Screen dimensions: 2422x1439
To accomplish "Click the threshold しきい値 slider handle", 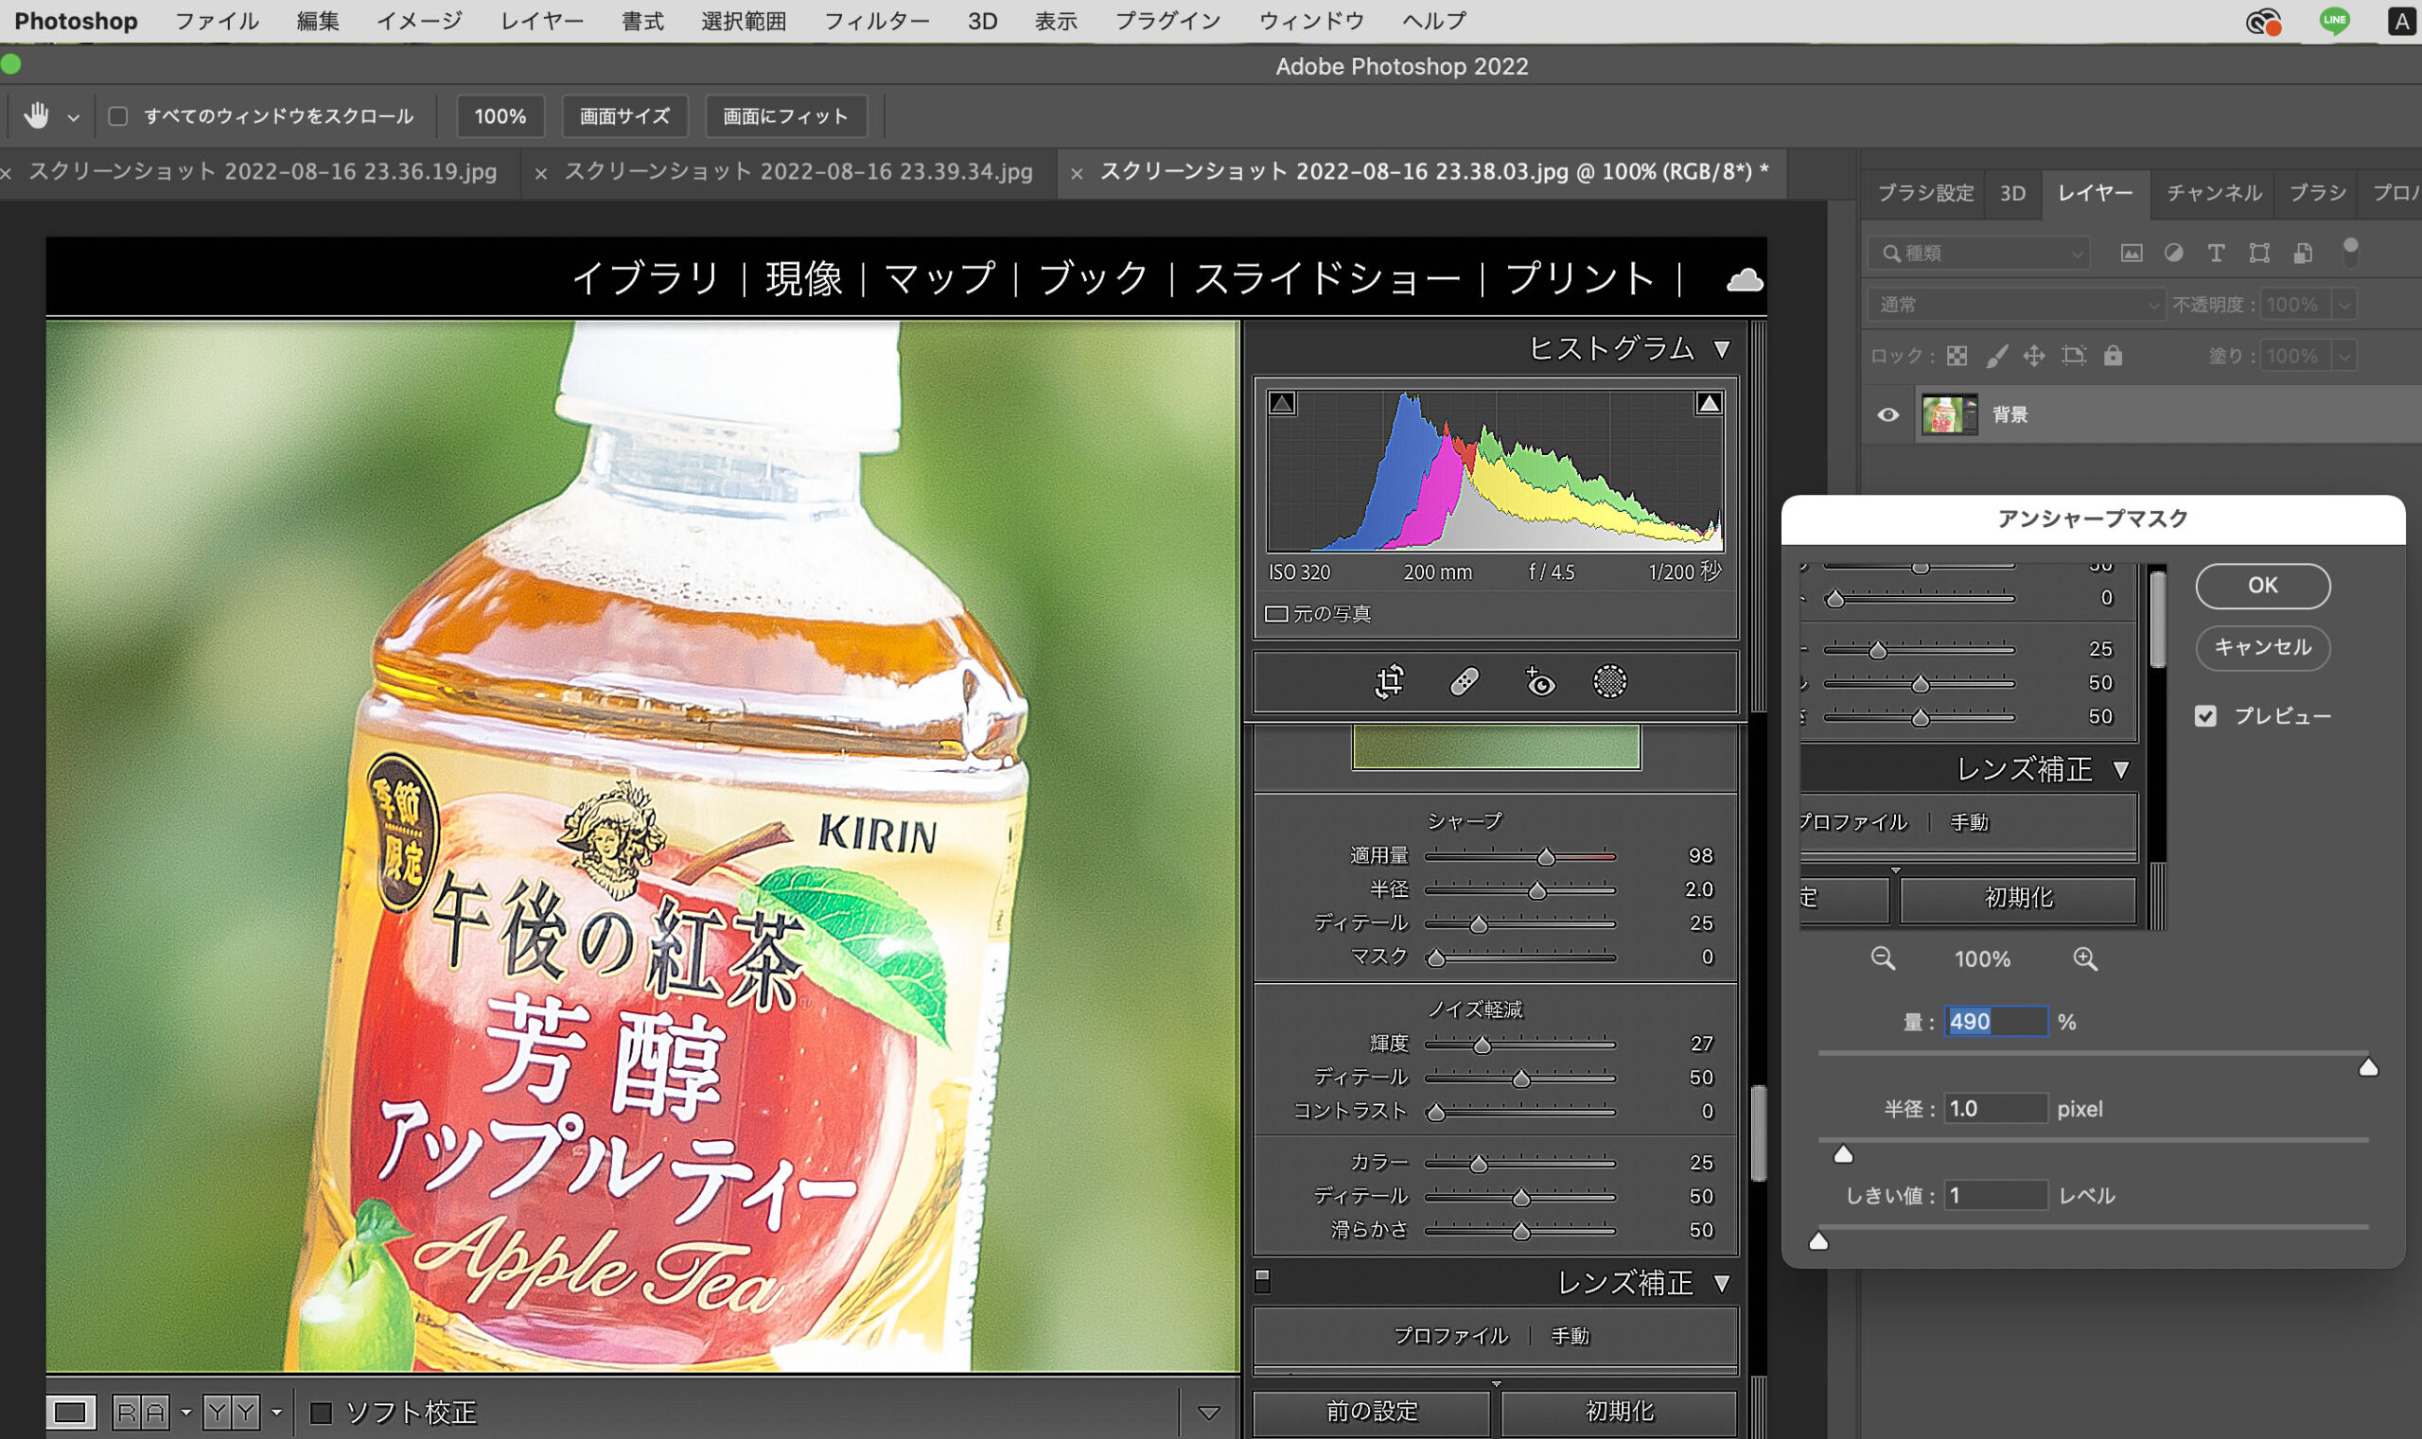I will pyautogui.click(x=1818, y=1241).
